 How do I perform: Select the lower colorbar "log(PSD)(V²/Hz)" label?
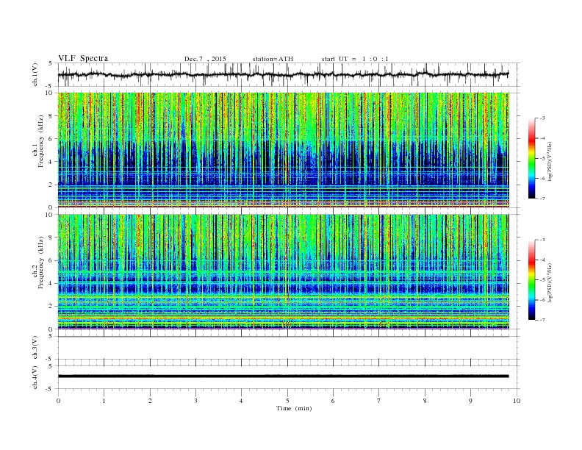(550, 283)
